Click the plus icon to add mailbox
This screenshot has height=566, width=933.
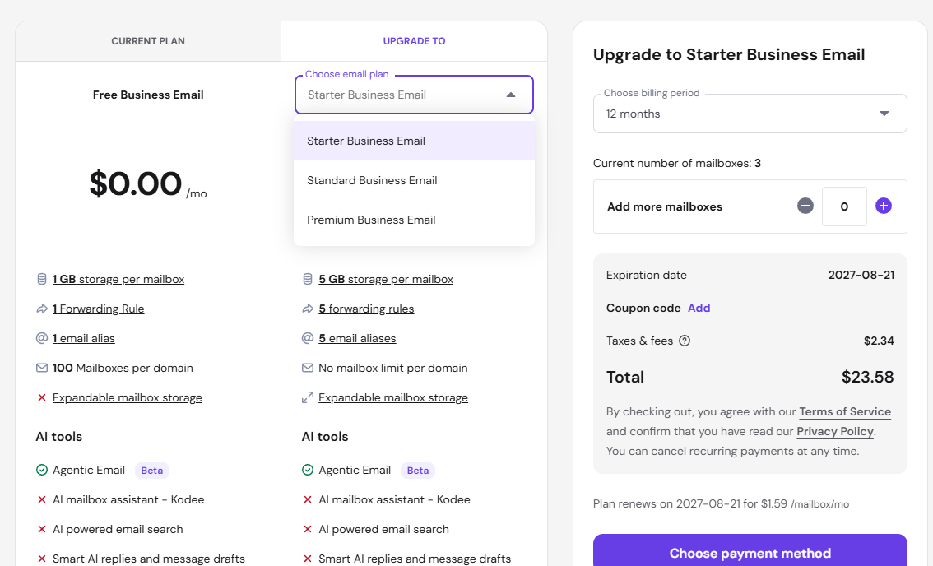tap(883, 206)
